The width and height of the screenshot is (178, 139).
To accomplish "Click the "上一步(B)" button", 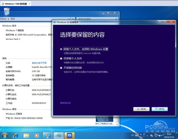I will click(x=141, y=109).
